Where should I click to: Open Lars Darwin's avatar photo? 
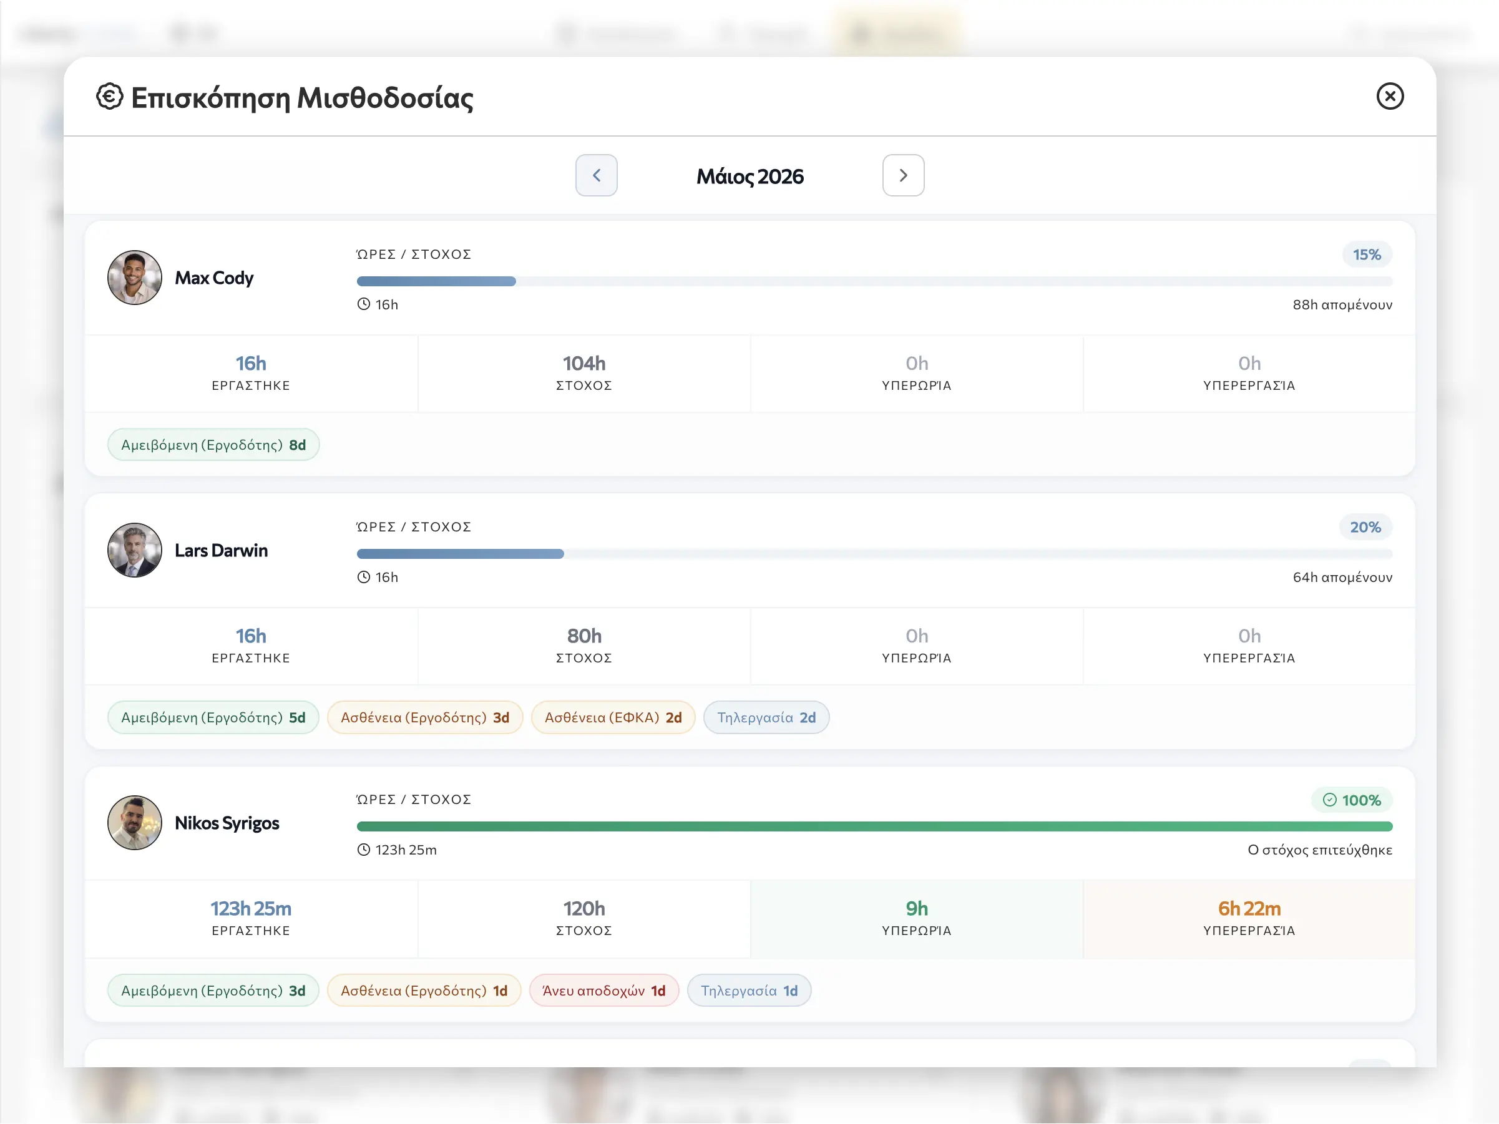point(135,550)
